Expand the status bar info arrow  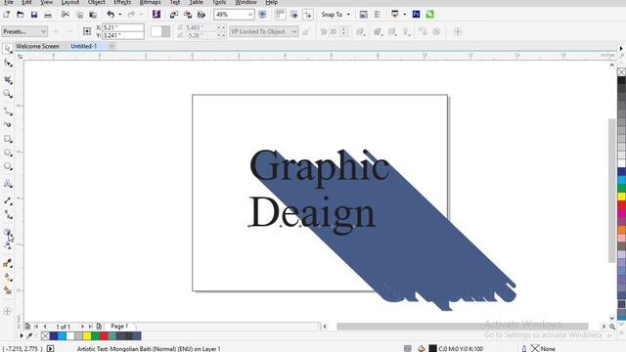coord(50,348)
